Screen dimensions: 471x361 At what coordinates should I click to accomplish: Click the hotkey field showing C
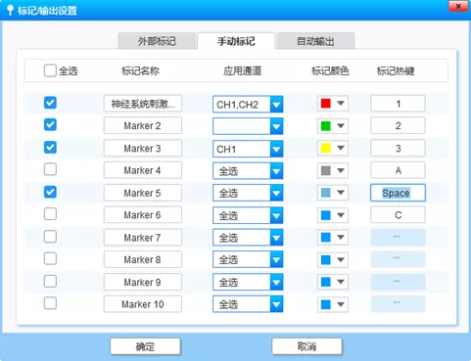tap(398, 215)
